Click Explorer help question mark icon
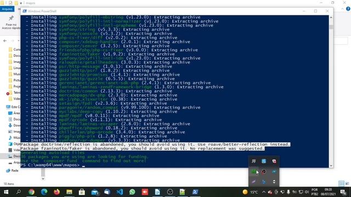The image size is (351, 197). (348, 9)
